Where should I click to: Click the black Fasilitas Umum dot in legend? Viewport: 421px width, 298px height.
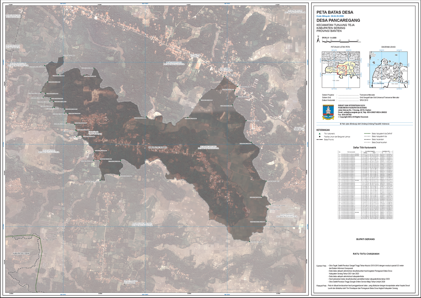320,137
